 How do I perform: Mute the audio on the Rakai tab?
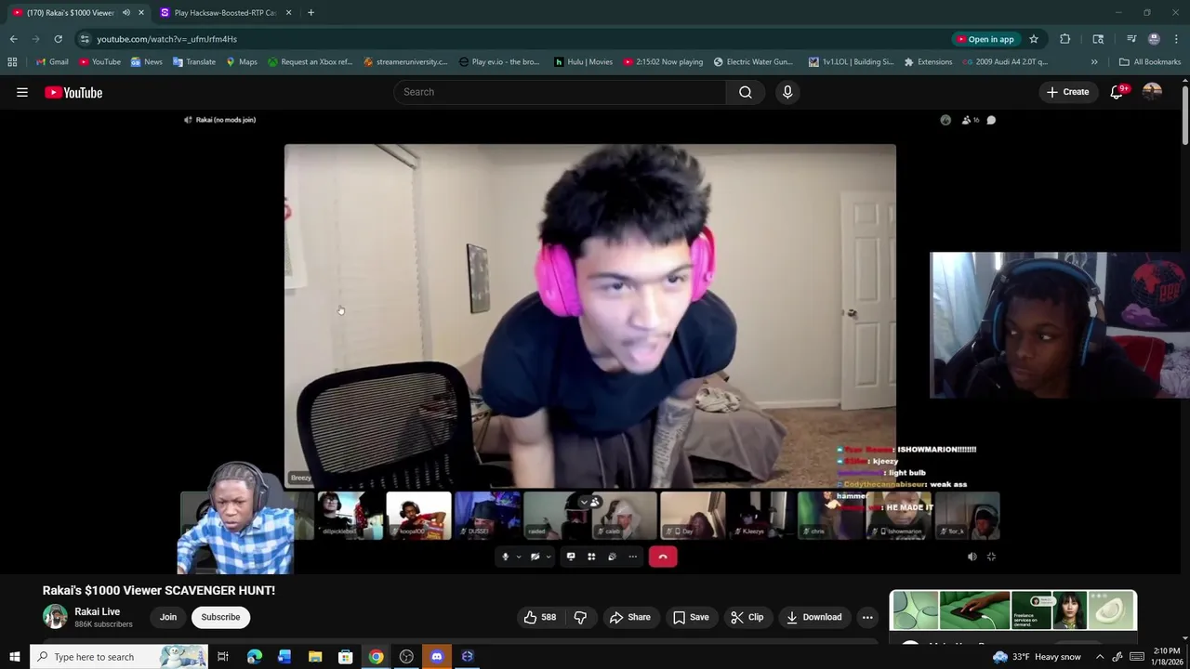(126, 13)
